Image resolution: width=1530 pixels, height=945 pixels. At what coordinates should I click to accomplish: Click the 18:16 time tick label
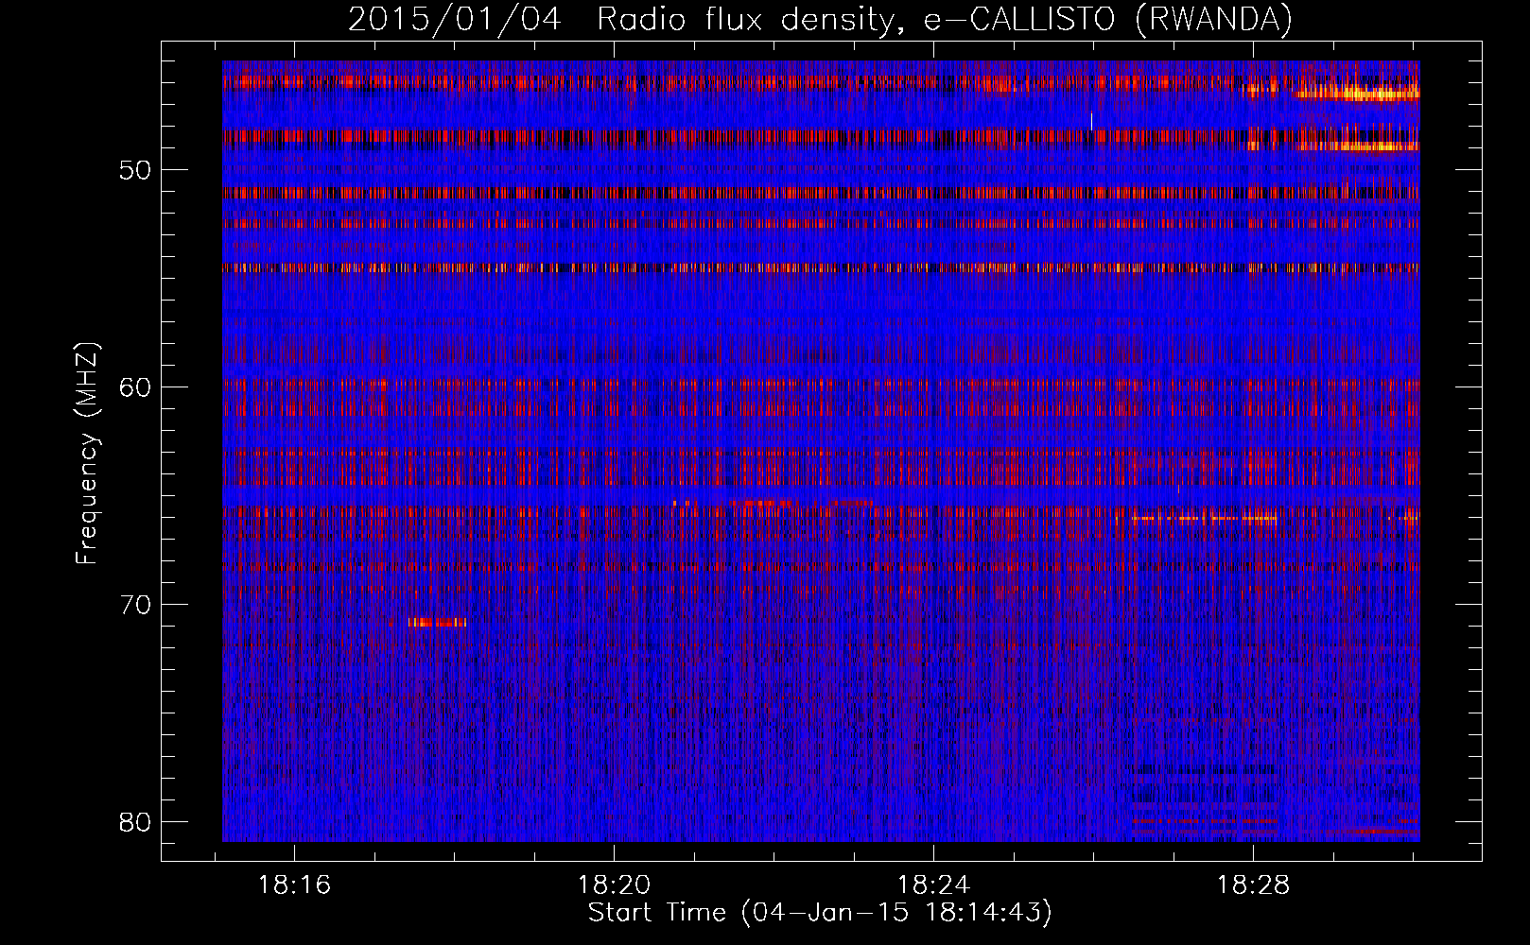click(x=294, y=885)
